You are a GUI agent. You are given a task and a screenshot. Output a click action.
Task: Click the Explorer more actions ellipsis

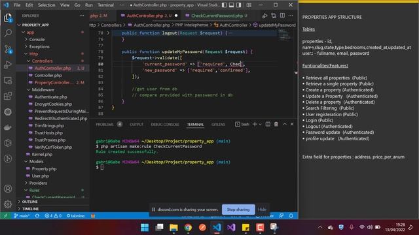tap(82, 16)
